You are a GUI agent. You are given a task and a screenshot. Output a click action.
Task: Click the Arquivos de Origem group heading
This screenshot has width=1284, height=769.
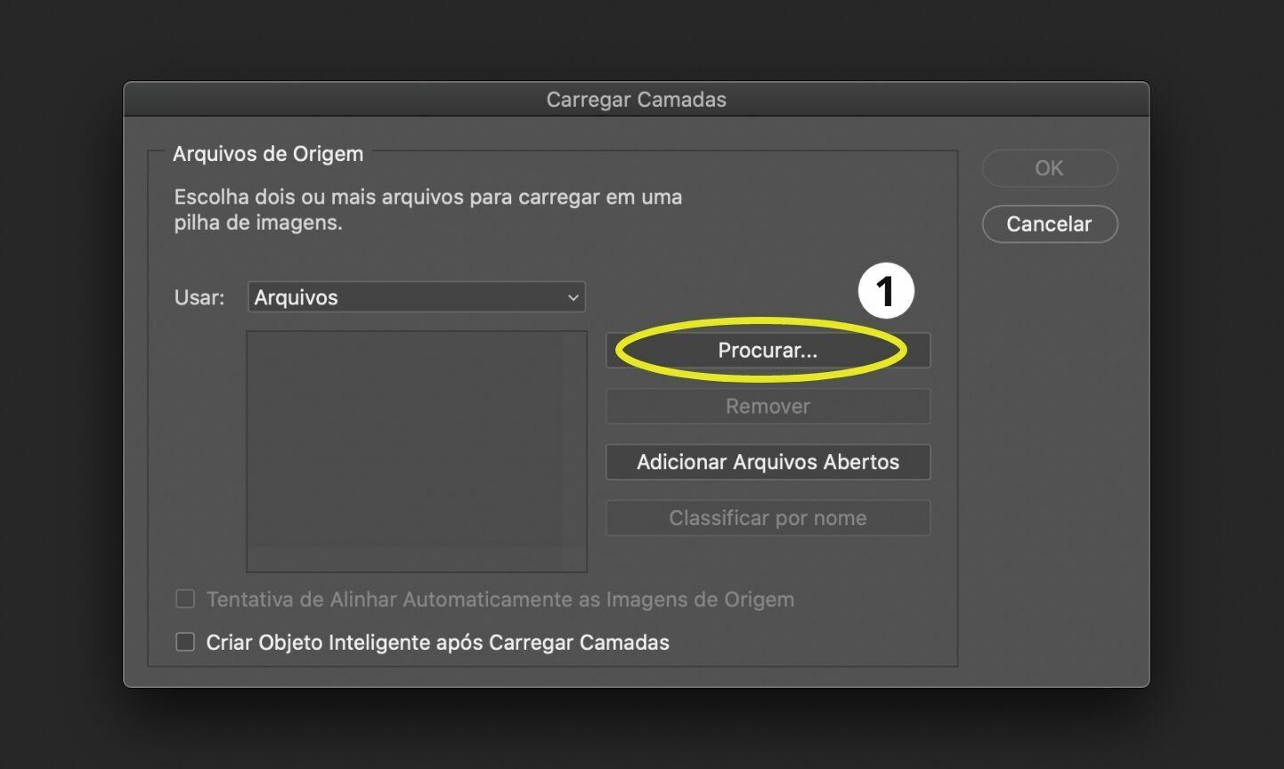pyautogui.click(x=268, y=154)
